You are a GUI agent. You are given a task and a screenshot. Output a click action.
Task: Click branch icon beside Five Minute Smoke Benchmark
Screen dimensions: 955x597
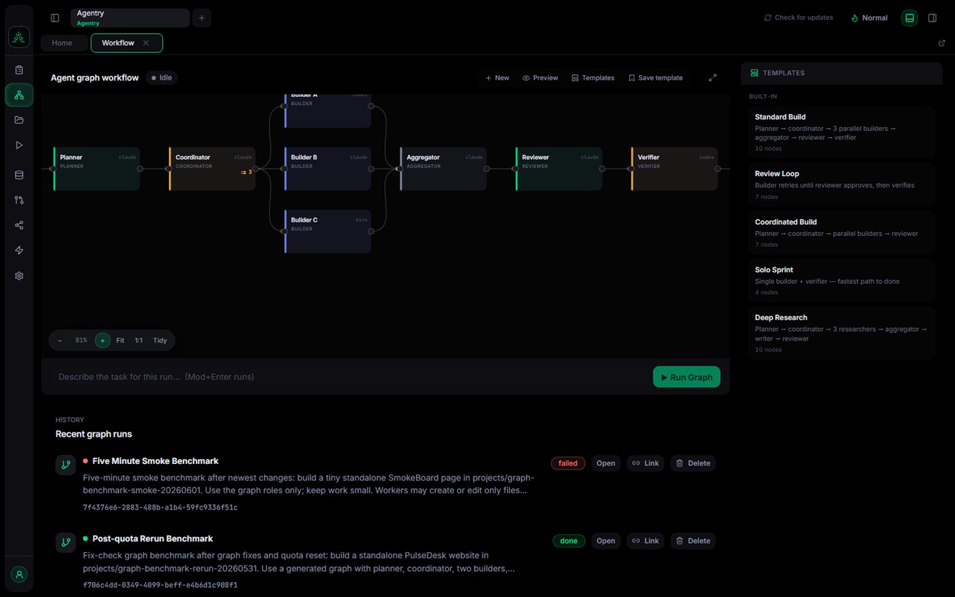point(65,465)
